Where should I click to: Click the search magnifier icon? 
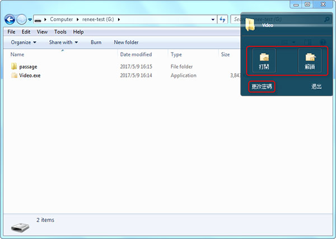[325, 19]
